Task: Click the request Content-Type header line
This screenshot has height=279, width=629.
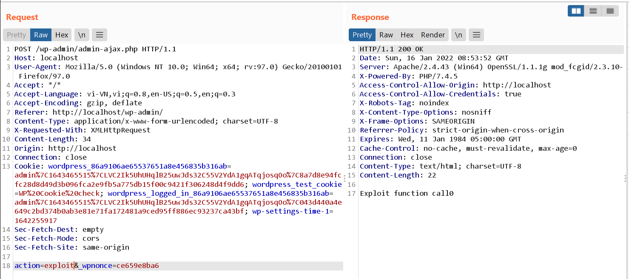Action: point(146,121)
